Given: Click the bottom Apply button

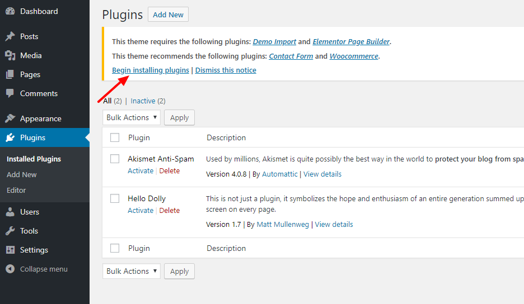Looking at the screenshot, I should click(x=179, y=271).
